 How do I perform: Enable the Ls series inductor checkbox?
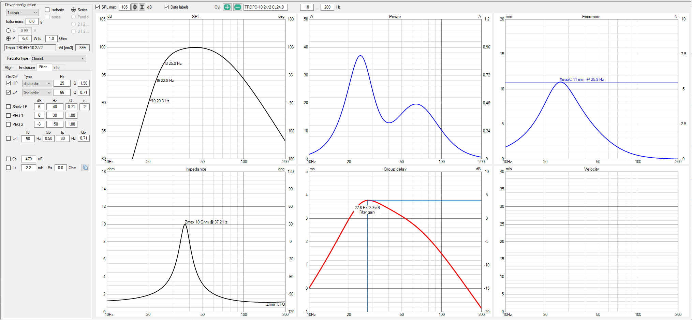[9, 168]
